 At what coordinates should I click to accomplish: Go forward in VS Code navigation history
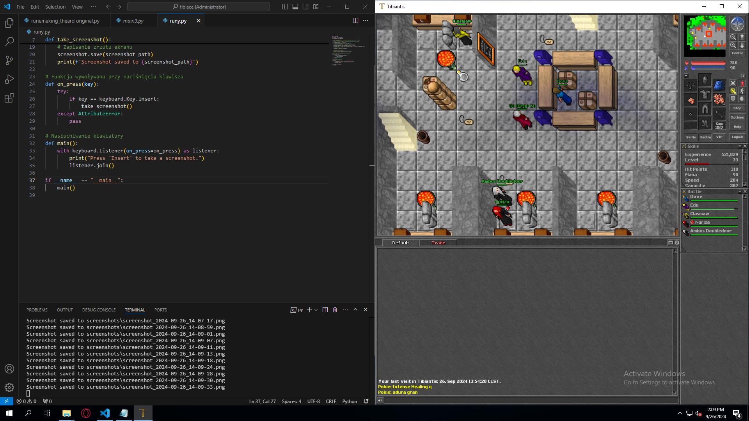[x=119, y=7]
